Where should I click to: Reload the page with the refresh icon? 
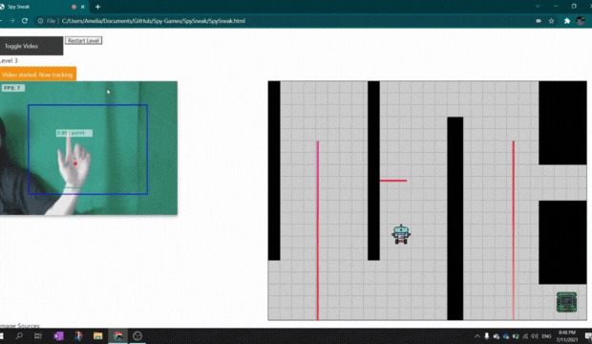coord(25,21)
